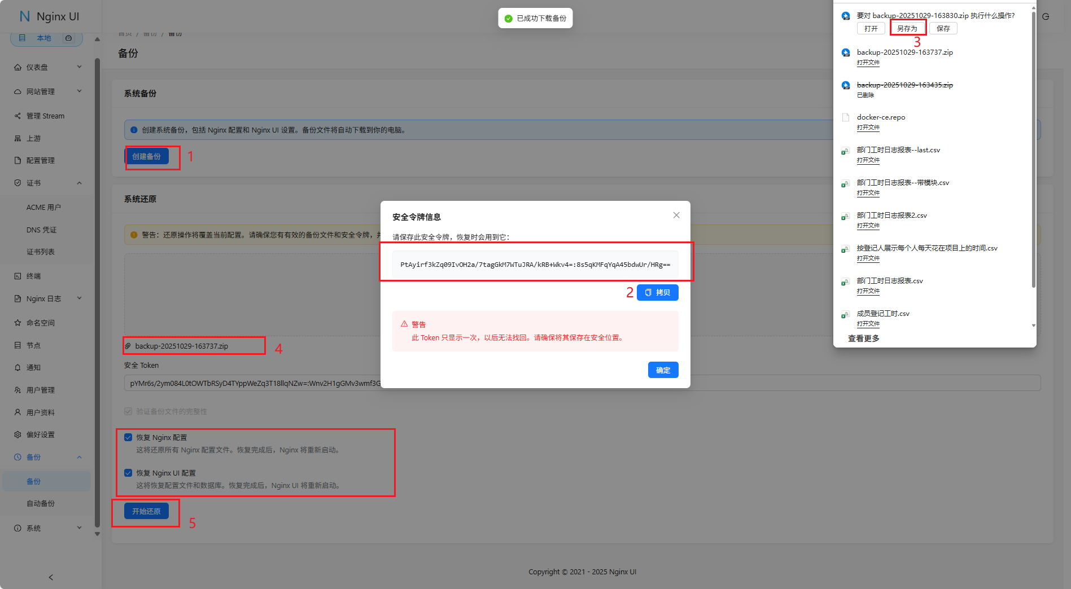Close the security token dialog
1071x589 pixels.
pyautogui.click(x=676, y=215)
